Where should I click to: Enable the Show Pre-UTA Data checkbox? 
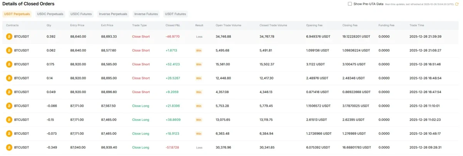point(350,4)
